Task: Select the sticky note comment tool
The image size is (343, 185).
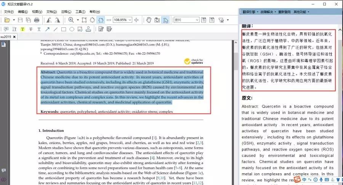Action: [x=6, y=29]
